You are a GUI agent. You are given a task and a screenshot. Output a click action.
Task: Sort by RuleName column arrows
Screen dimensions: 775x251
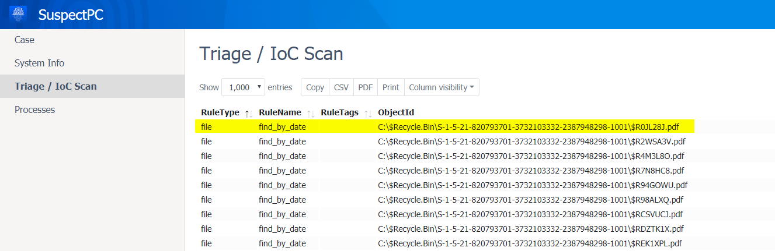[310, 113]
